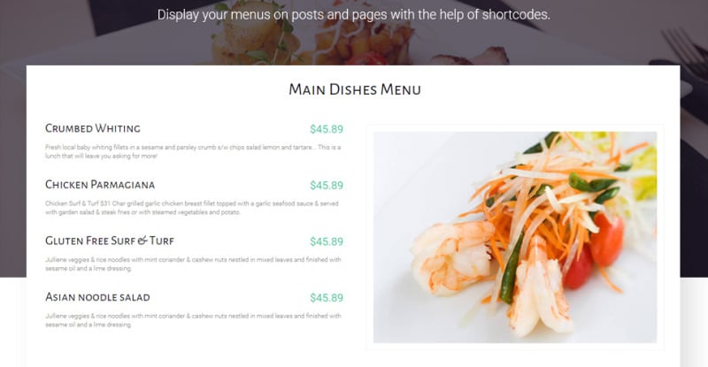The width and height of the screenshot is (708, 367).
Task: Click the Gluten Free Surf & Turf price
Action: (x=327, y=241)
